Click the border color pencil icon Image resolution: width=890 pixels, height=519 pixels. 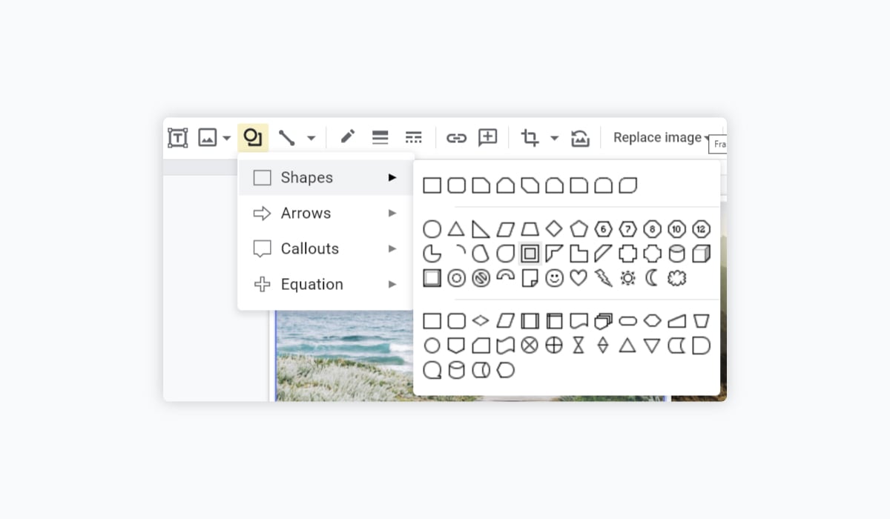pos(347,137)
